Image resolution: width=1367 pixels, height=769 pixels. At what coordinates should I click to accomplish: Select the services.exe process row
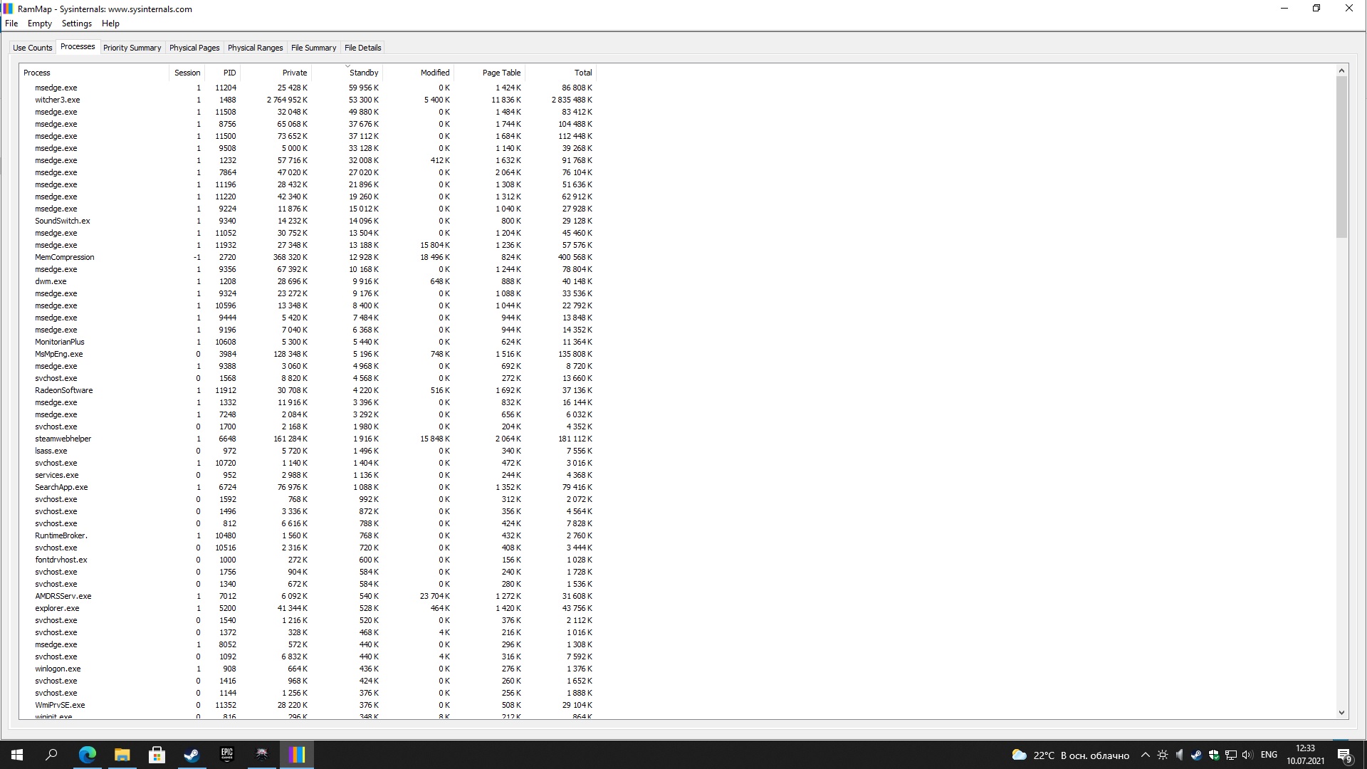click(x=308, y=475)
